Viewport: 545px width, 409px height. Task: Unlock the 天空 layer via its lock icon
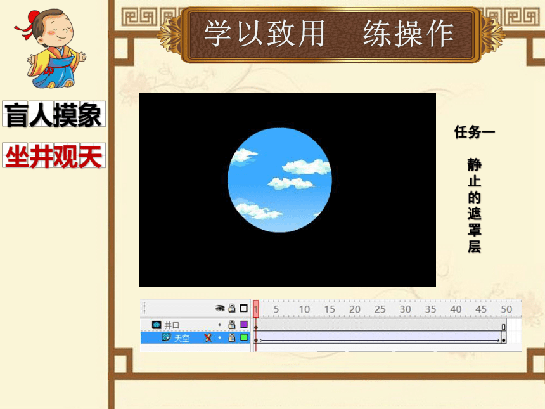(232, 337)
